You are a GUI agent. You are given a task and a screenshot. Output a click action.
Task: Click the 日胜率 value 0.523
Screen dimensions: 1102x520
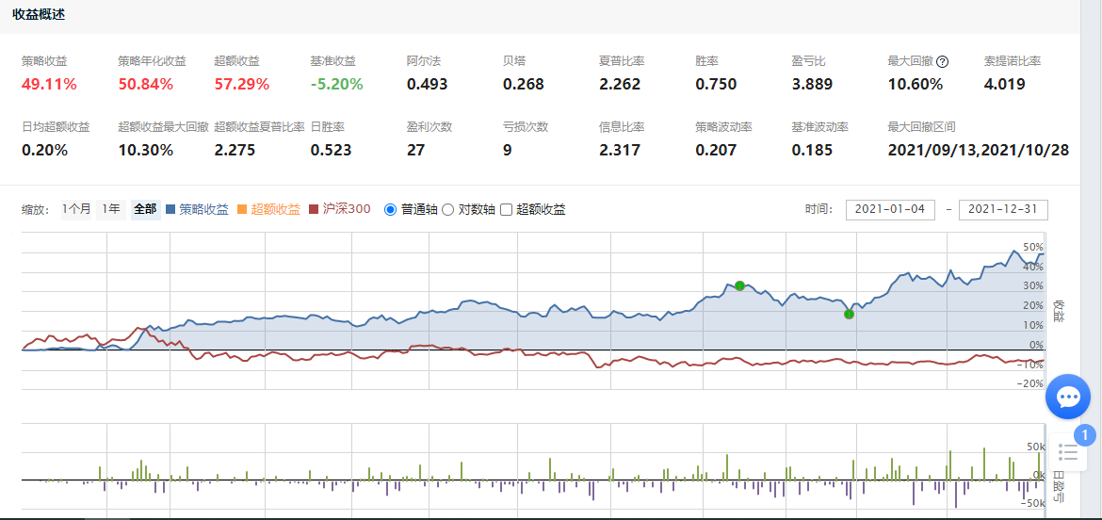tap(331, 151)
